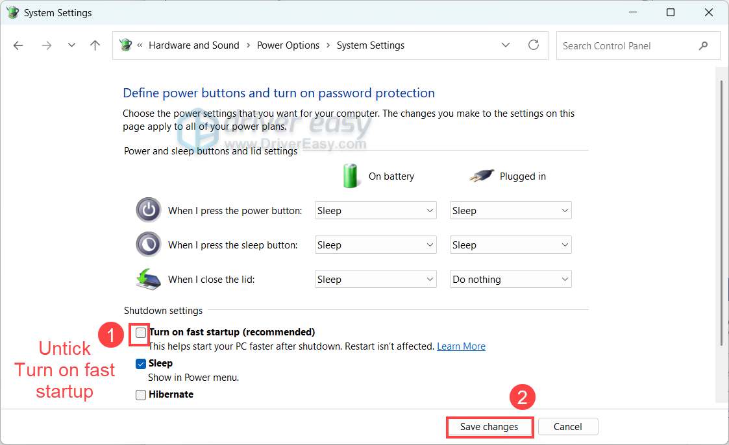Go back with the left arrow button
The width and height of the screenshot is (729, 445).
point(18,45)
